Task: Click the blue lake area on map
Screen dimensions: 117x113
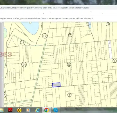Action: [x=32, y=27]
